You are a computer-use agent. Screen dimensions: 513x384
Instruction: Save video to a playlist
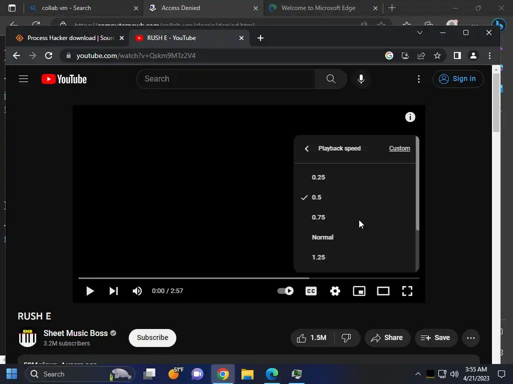coord(436,337)
